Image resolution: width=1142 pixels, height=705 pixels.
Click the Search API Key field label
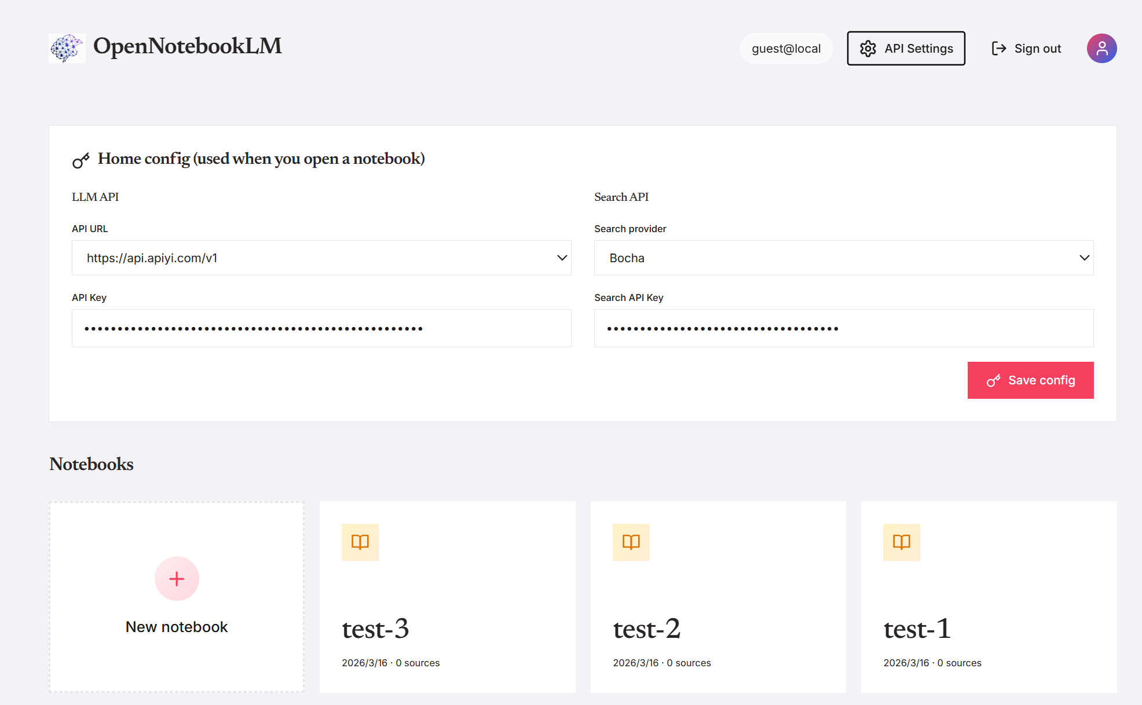[x=629, y=298]
